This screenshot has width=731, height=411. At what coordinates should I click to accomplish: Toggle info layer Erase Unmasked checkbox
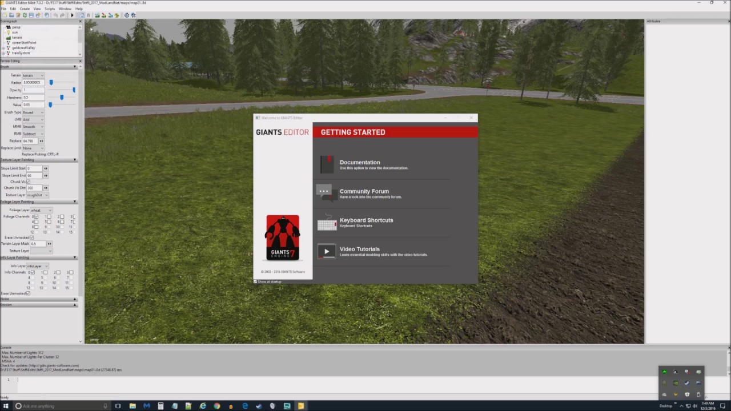28,293
